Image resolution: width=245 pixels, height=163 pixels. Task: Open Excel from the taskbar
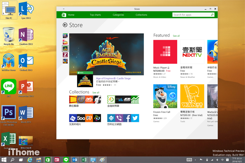tap(84, 160)
